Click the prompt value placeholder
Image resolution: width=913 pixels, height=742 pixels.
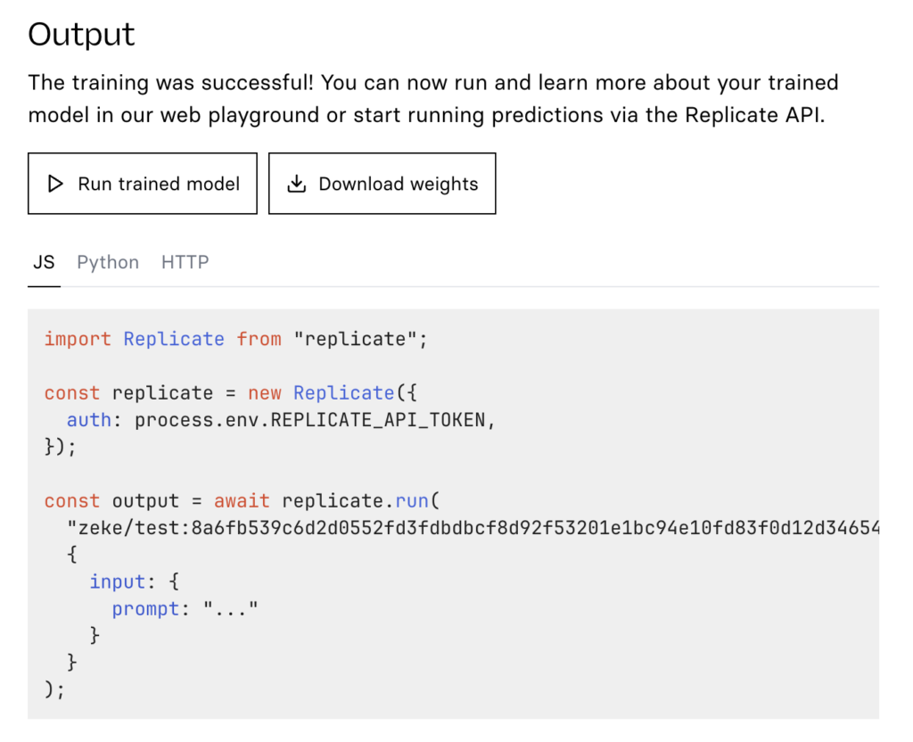coord(231,608)
